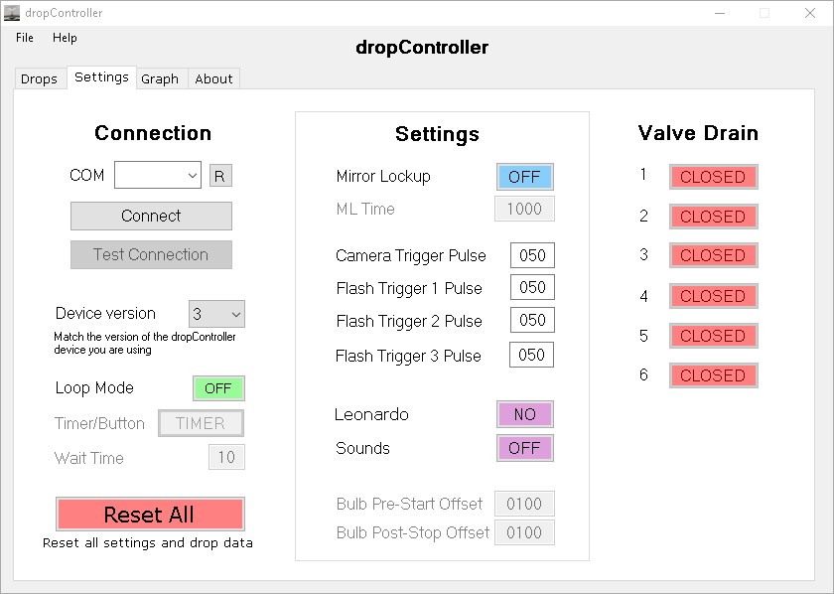Open the Device version dropdown
The image size is (834, 594).
[x=216, y=314]
